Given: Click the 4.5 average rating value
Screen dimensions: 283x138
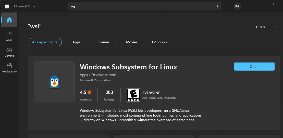Looking at the screenshot, I should [83, 92].
